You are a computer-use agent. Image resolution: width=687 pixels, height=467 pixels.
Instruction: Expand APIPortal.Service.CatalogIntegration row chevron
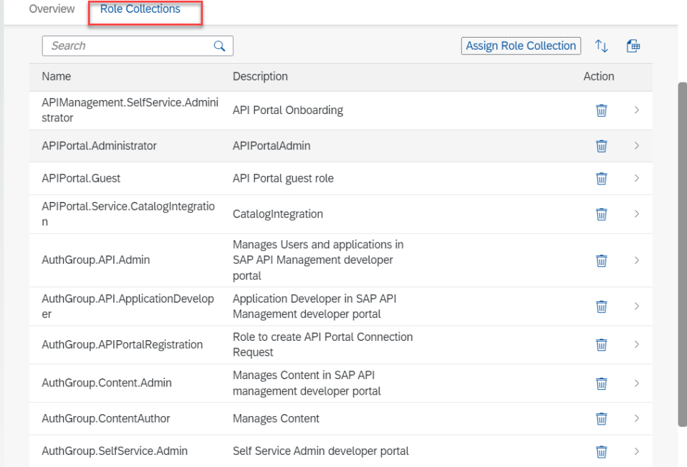click(636, 214)
